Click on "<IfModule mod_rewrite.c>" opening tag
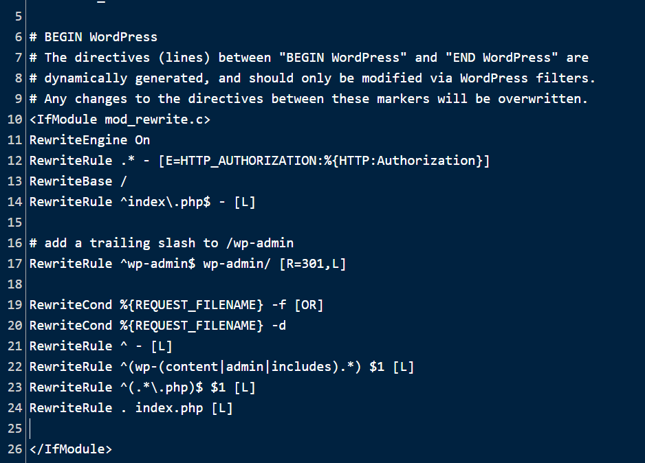645x463 pixels. [120, 120]
